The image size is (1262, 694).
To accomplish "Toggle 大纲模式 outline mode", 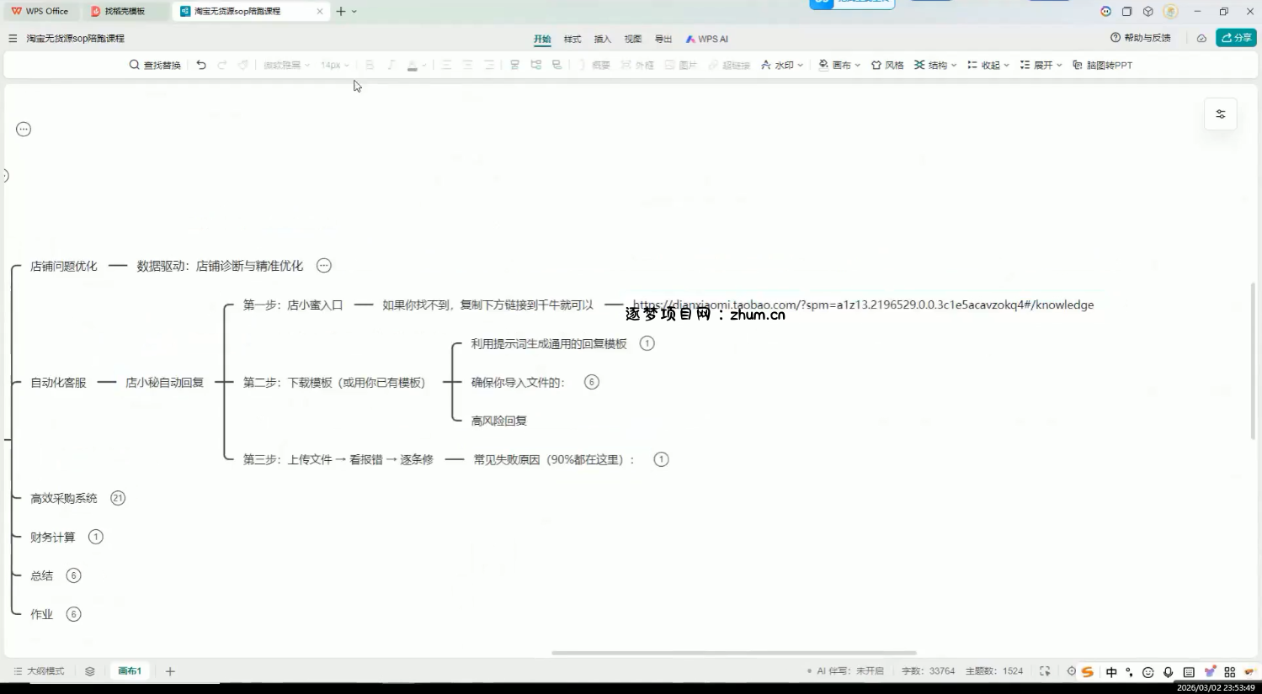I will 39,671.
